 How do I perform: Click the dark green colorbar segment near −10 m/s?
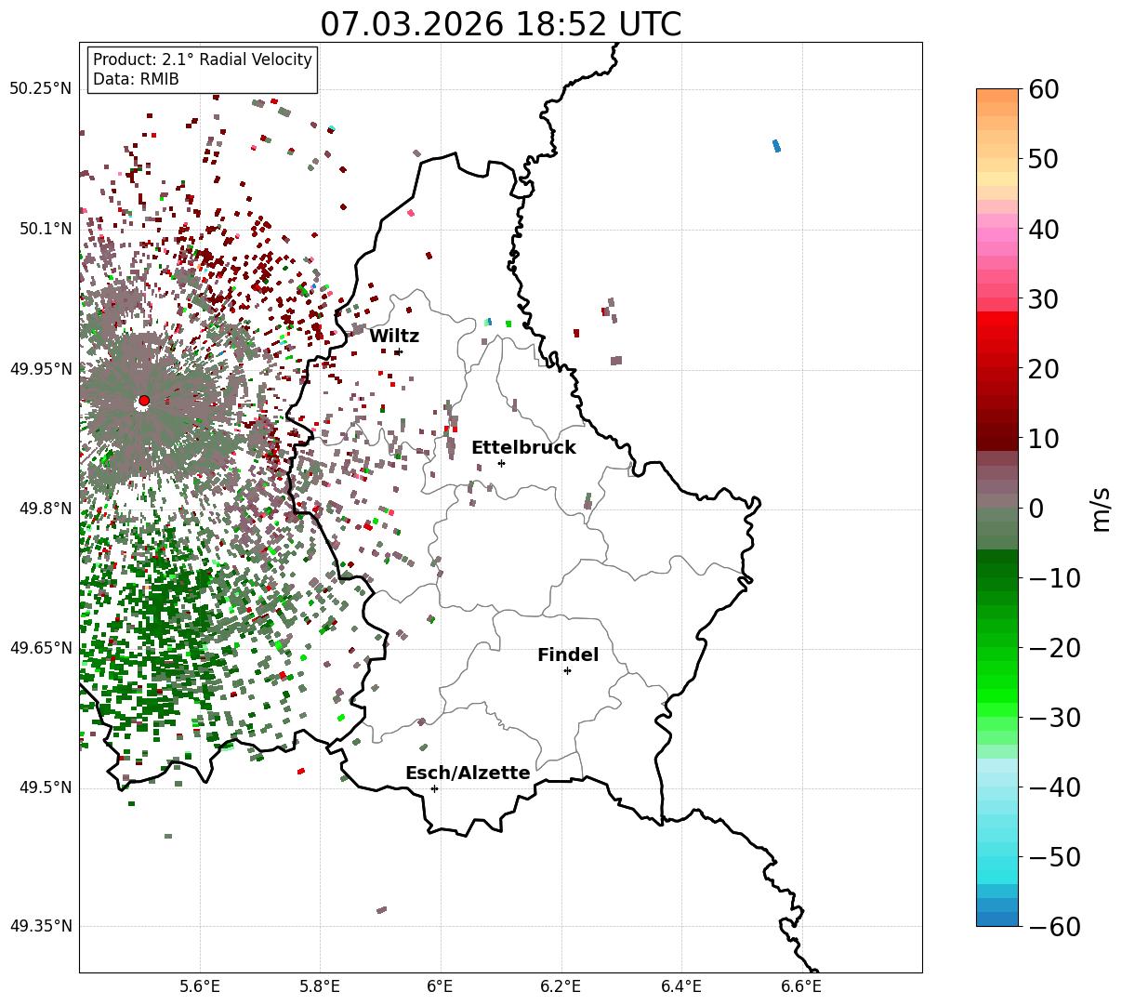997,571
